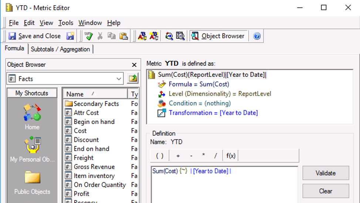Close the Object Browser panel
The height and width of the screenshot is (203, 360).
134,65
